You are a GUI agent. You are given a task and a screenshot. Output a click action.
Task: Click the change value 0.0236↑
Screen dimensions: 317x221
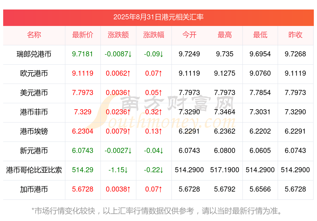pos(118,112)
